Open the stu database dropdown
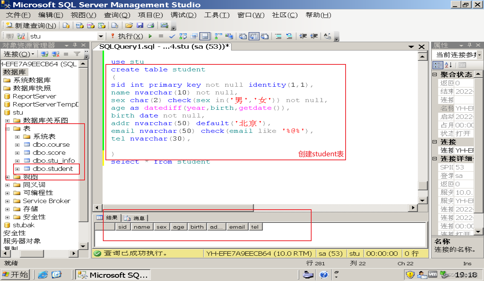The height and width of the screenshot is (281, 484). tap(101, 36)
